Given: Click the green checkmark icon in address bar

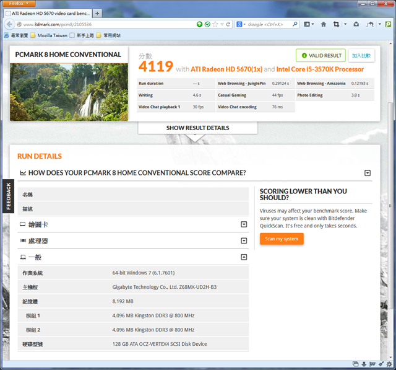Looking at the screenshot, I should click(207, 24).
